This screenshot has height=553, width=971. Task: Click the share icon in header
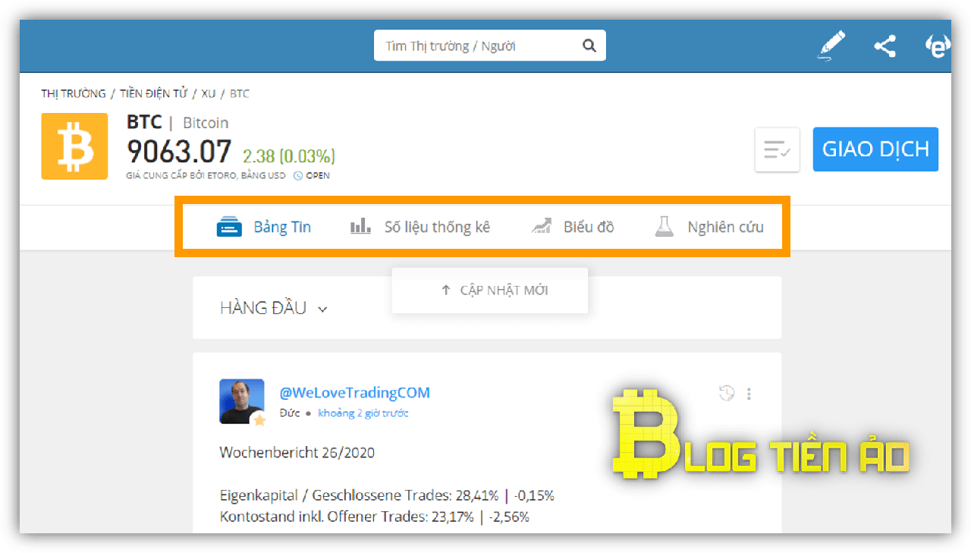tap(885, 46)
